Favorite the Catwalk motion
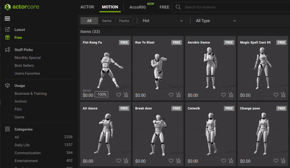Viewport: 290px width, 168px height. (223, 161)
